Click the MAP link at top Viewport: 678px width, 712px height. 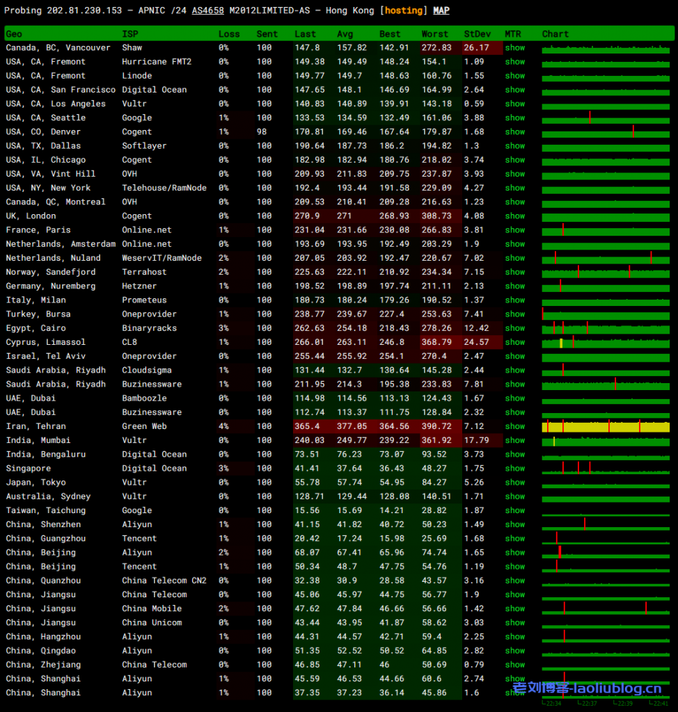click(x=441, y=10)
